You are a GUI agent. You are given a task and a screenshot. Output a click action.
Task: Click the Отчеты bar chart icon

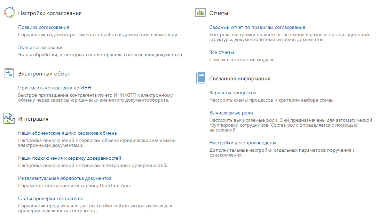200,13
